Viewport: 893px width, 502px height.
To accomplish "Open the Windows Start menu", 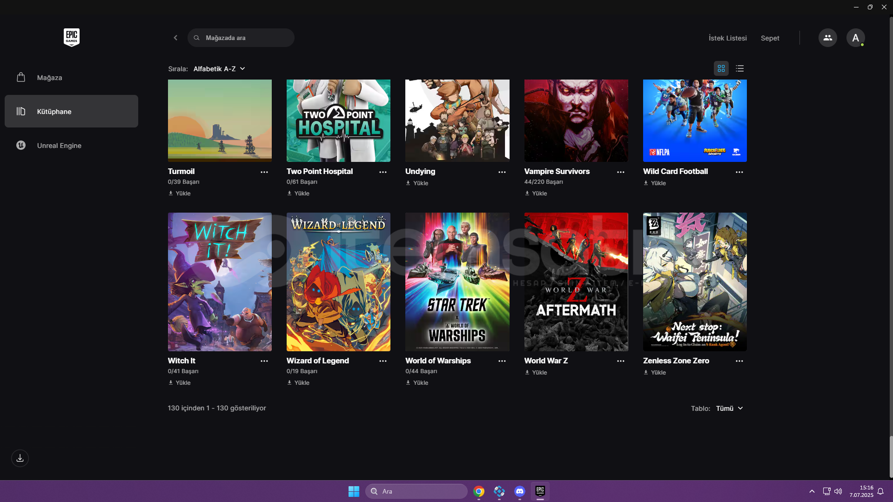I will coord(354,491).
